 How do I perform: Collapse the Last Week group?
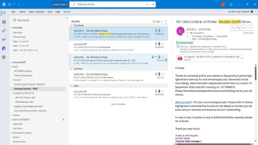(71, 69)
